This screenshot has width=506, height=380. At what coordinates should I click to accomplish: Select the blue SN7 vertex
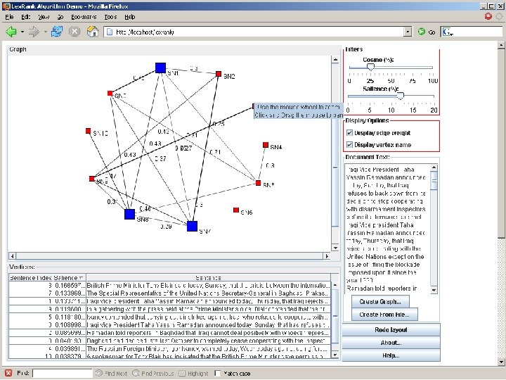pyautogui.click(x=192, y=226)
